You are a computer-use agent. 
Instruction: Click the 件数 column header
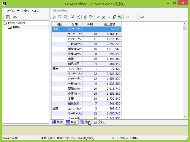[x=90, y=24]
